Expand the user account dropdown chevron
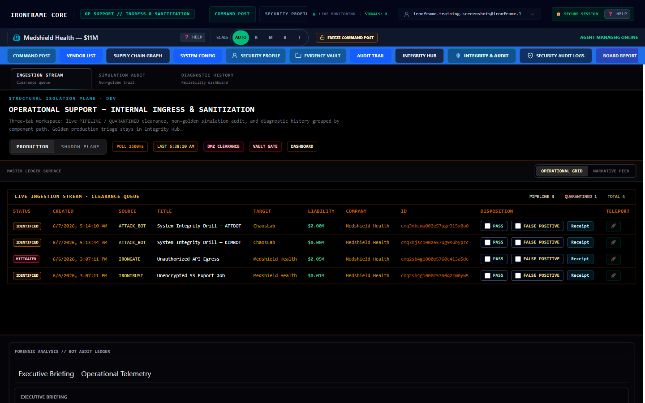The width and height of the screenshot is (645, 403). pos(533,14)
